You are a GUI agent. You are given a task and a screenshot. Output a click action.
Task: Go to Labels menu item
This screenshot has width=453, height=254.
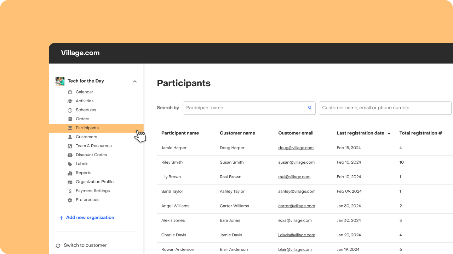click(x=82, y=164)
